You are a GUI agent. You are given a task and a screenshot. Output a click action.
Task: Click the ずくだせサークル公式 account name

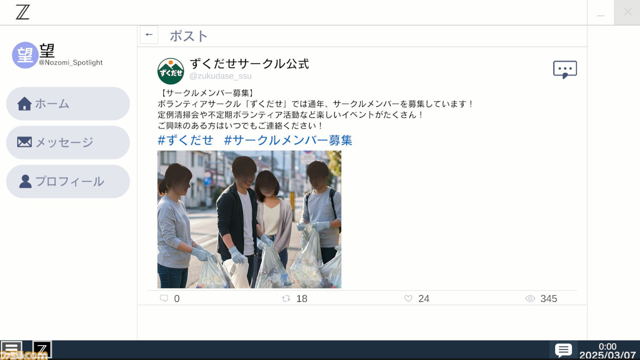click(x=249, y=63)
